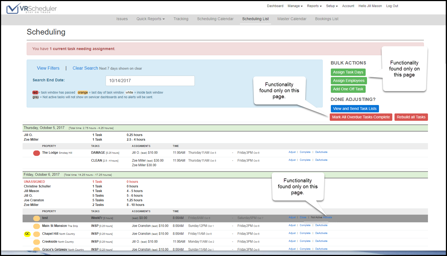Click Assign Employees button

[349, 81]
